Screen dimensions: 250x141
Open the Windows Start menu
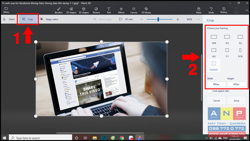click(x=4, y=138)
